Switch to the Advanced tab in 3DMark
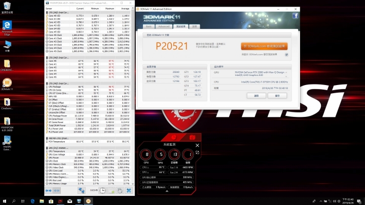 164,26
